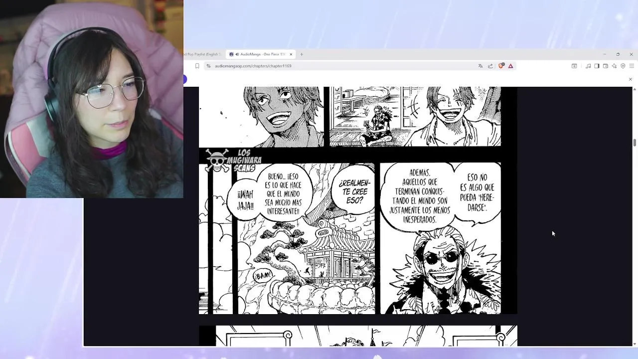Restore down the browser window
The width and height of the screenshot is (638, 359).
[618, 54]
